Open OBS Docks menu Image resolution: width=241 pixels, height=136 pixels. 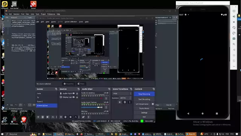53,22
